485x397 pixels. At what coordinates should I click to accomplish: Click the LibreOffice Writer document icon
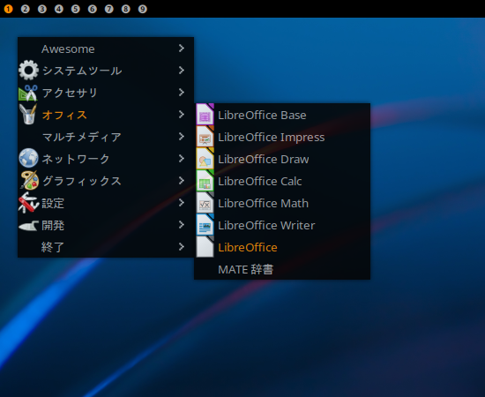[205, 225]
